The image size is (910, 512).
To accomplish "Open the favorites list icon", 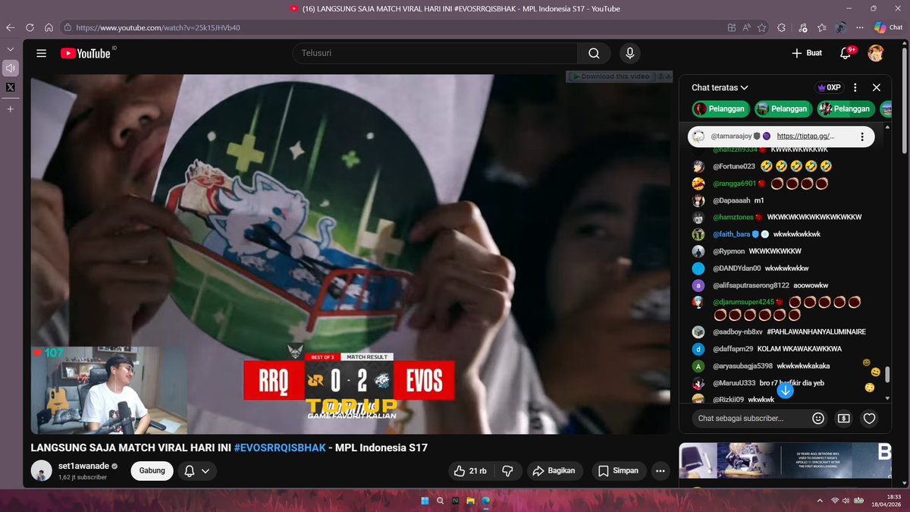I will click(822, 27).
